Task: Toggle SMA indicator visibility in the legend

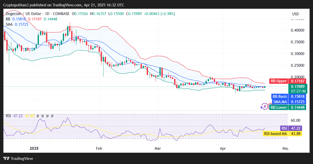Action: tap(9, 24)
